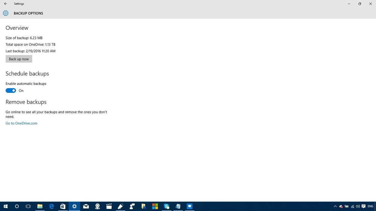Launch Microsoft Edge
The height and width of the screenshot is (211, 376).
[51, 206]
